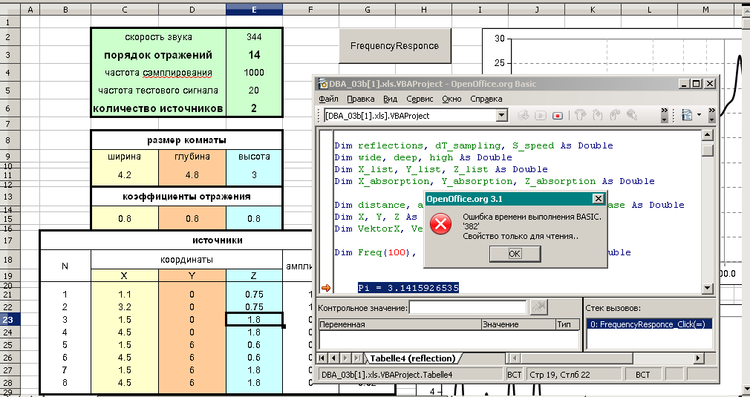Select row header 23 in spreadsheet
This screenshot has width=750, height=397.
[x=10, y=320]
